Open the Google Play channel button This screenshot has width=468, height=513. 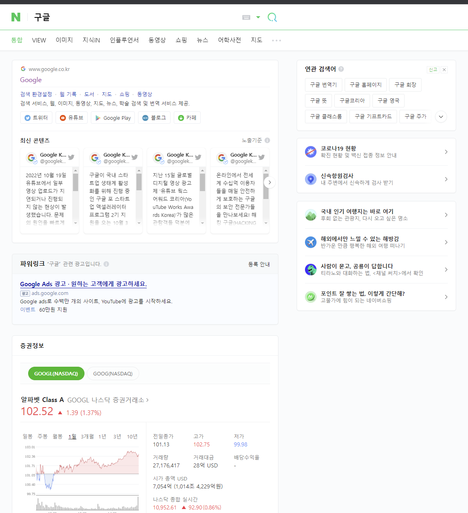pos(113,118)
